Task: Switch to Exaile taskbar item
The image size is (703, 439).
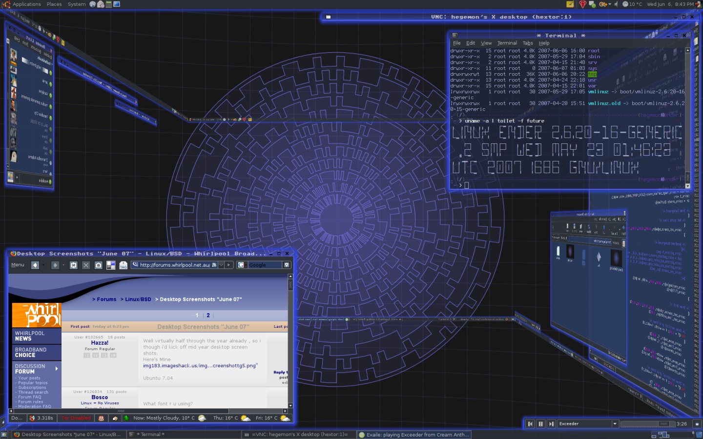Action: click(x=415, y=435)
